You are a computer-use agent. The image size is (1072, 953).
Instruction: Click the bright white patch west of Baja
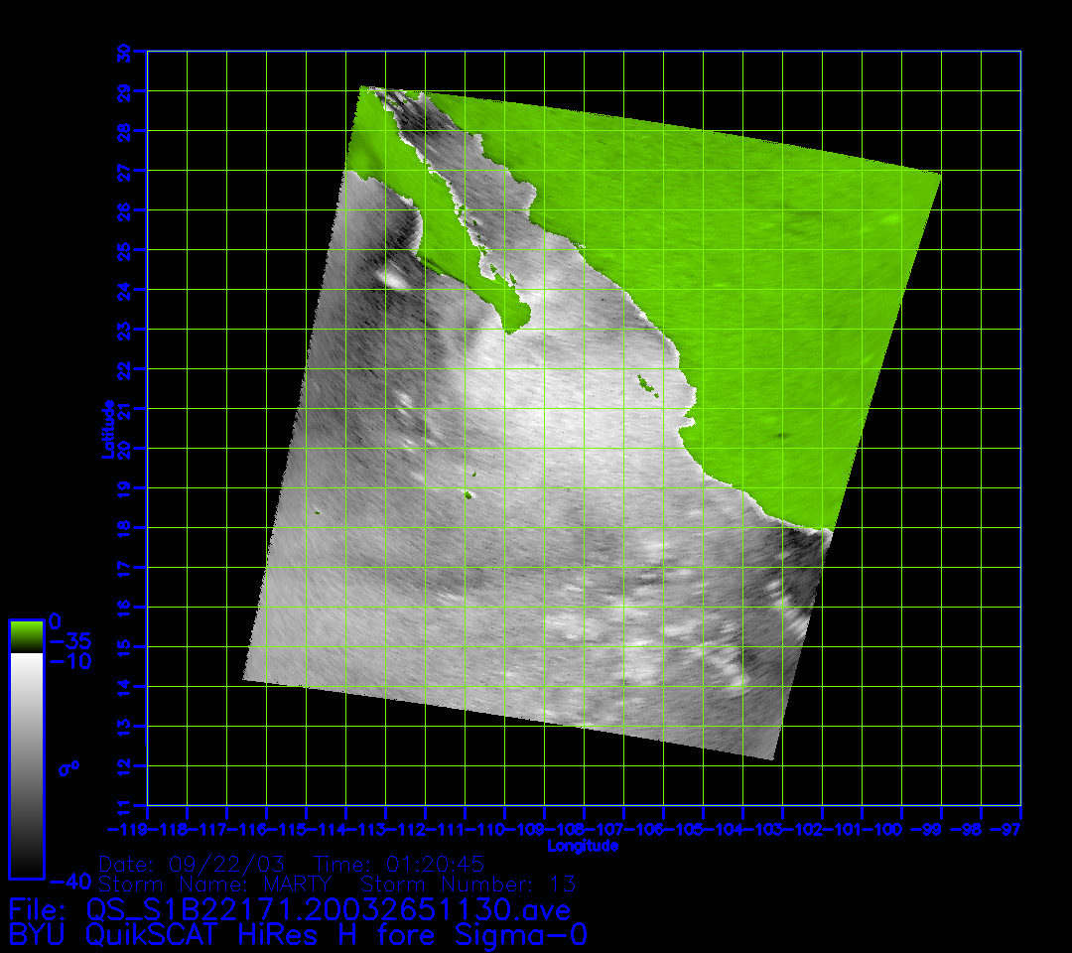[x=395, y=280]
